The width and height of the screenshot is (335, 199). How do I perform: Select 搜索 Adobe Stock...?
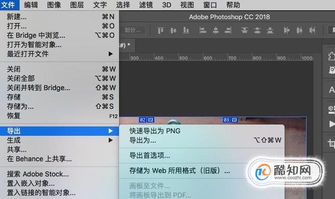59,174
